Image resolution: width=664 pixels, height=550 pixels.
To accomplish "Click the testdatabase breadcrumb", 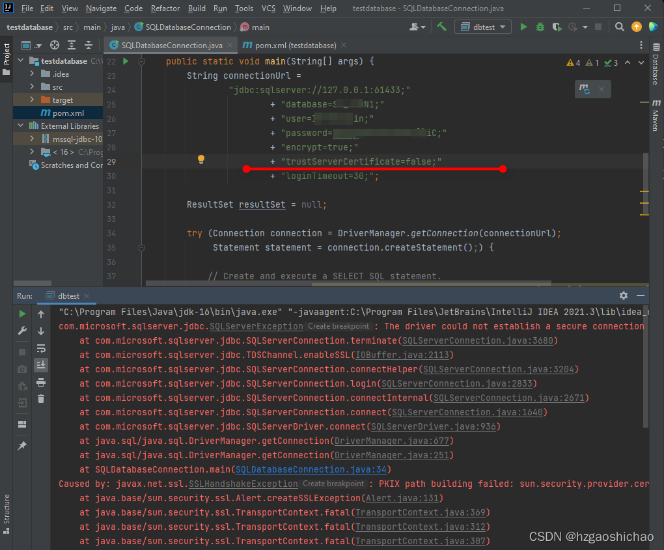I will (x=30, y=27).
